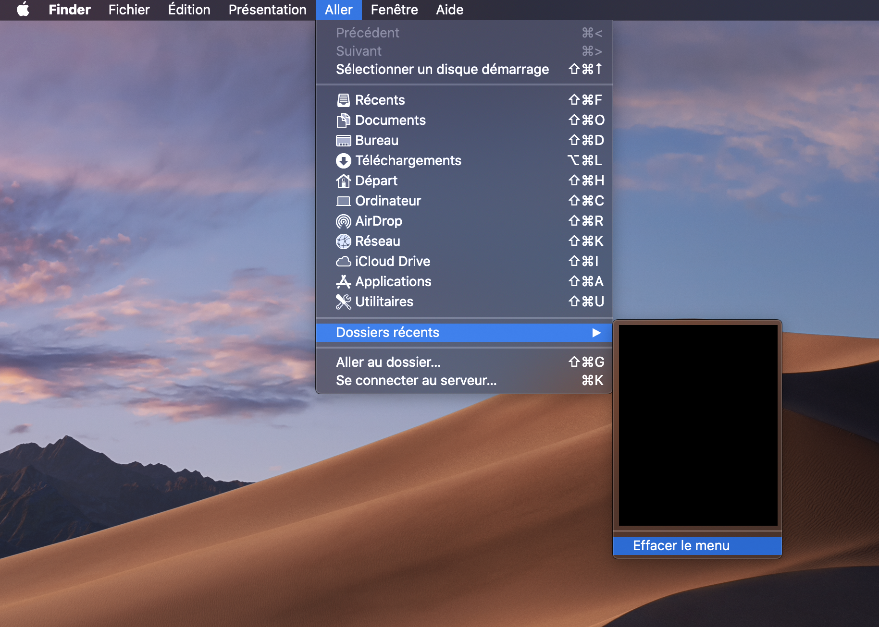The image size is (879, 627).
Task: Go to the Documents folder
Action: pos(464,120)
